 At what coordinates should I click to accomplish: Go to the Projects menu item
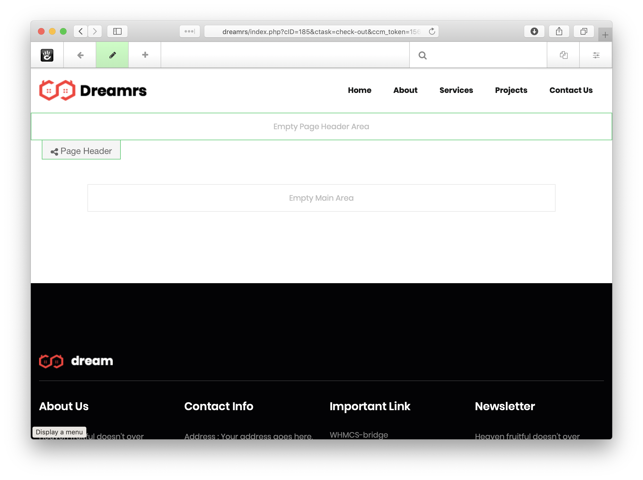click(x=511, y=90)
